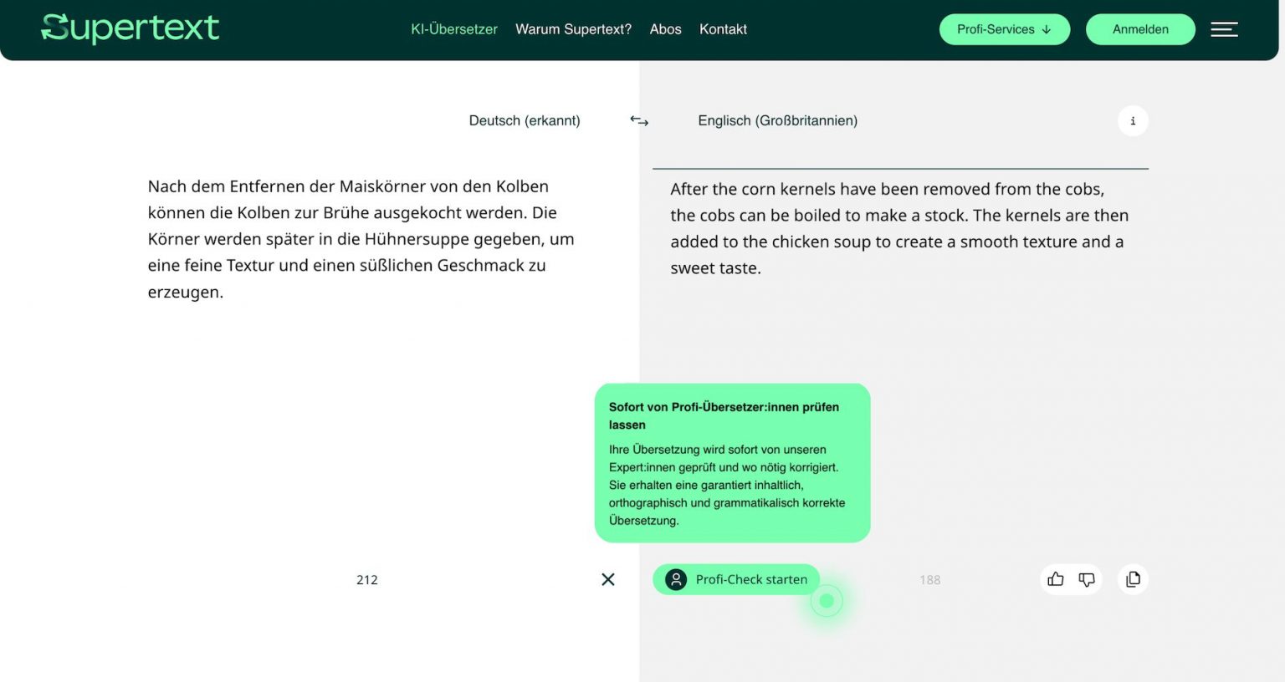Toggle translation direction between German and English
This screenshot has width=1285, height=682.
639,121
